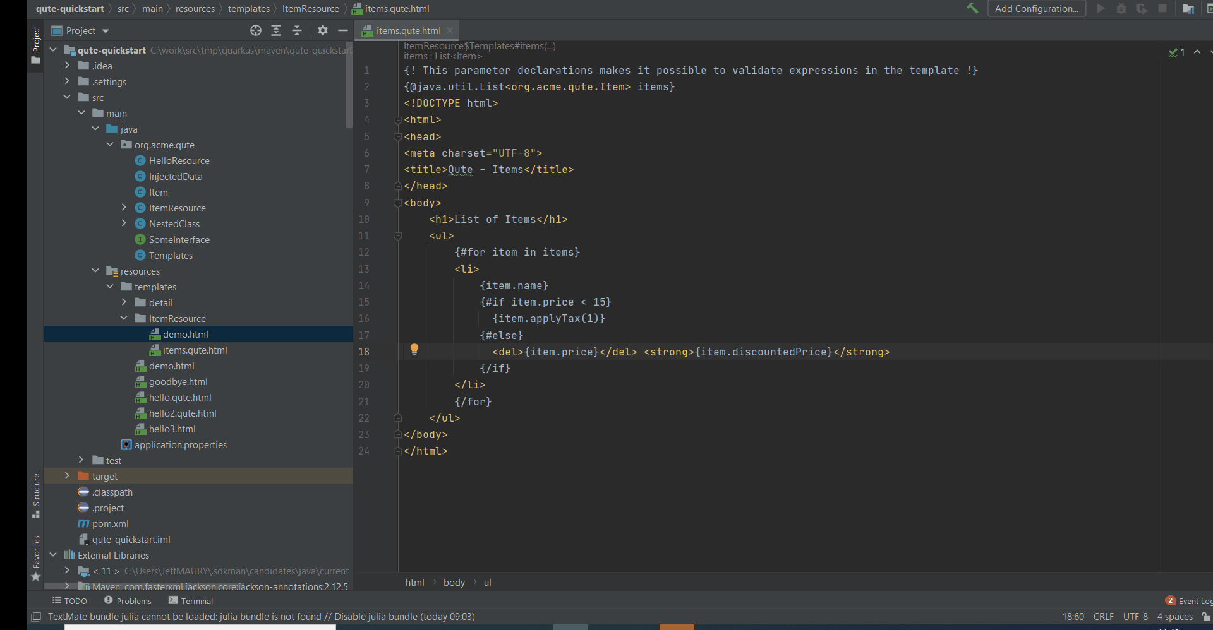Image resolution: width=1213 pixels, height=630 pixels.
Task: Click the green build hammer icon
Action: click(x=972, y=8)
